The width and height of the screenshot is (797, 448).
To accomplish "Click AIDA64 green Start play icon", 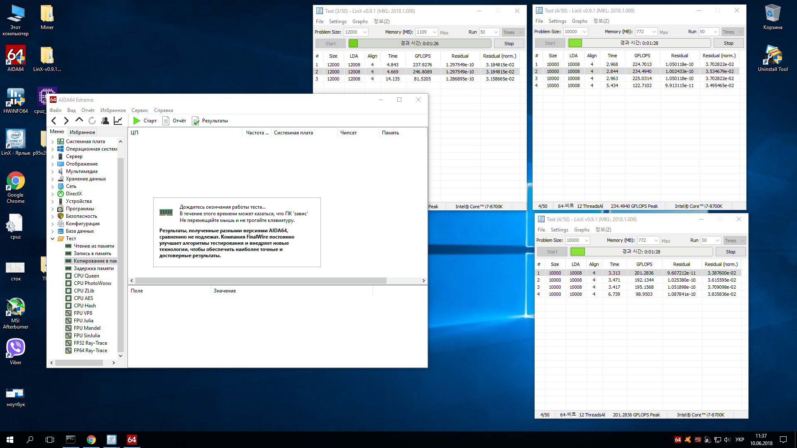I will [137, 121].
